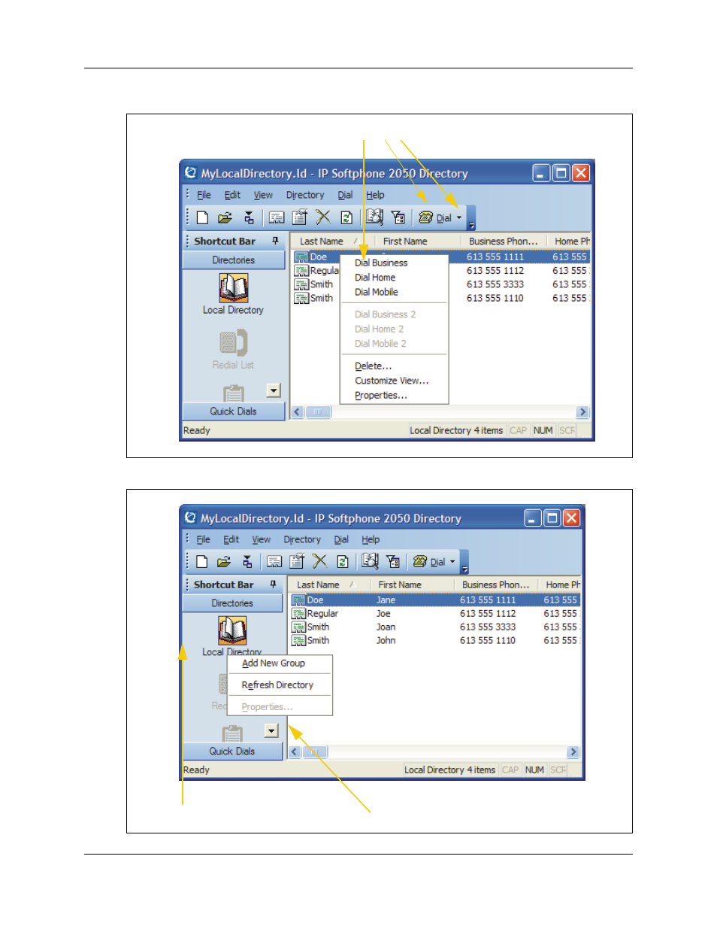Click phone number 613 555 1112 in upper window
The width and height of the screenshot is (717, 929).
[495, 271]
